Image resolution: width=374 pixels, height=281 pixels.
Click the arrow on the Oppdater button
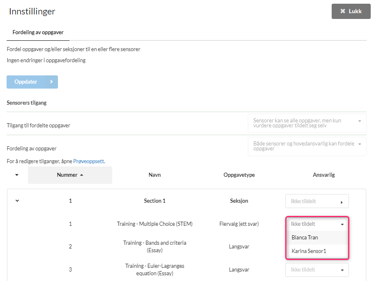point(51,82)
